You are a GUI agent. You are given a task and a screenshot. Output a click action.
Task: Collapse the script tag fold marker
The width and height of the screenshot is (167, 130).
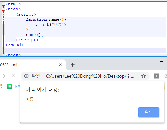[x=3, y=14]
